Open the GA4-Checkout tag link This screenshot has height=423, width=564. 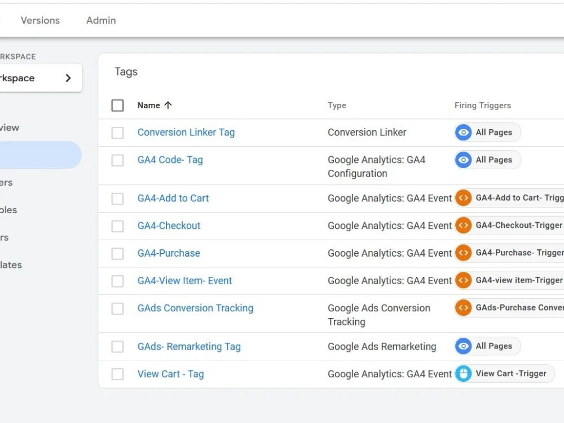(169, 226)
